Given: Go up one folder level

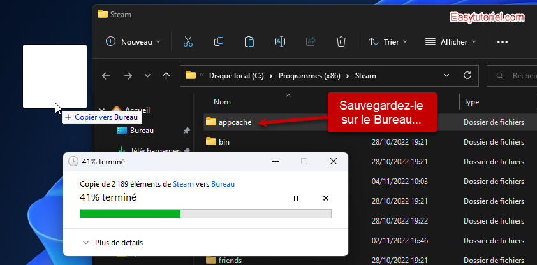Looking at the screenshot, I should coord(166,76).
